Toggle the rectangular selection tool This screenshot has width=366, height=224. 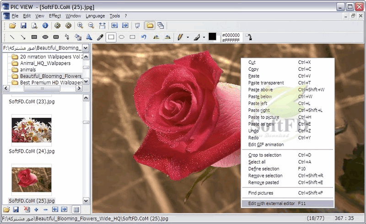111,37
